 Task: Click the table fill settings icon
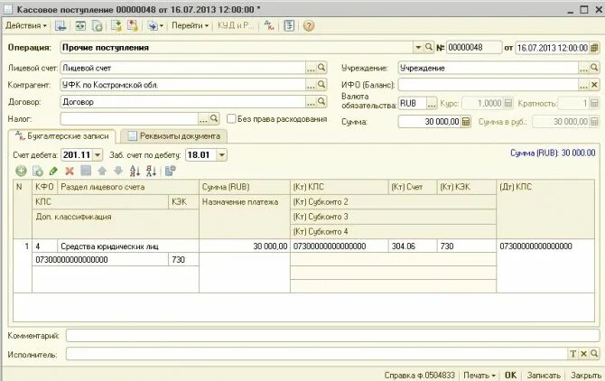170,171
